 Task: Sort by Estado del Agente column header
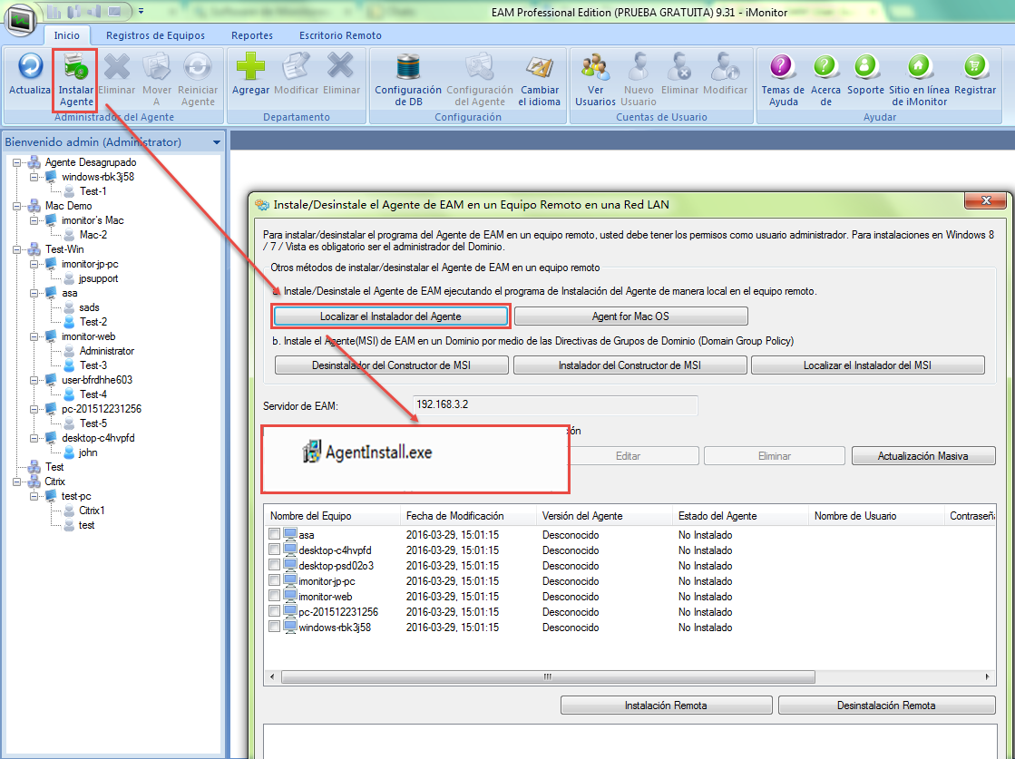click(740, 516)
